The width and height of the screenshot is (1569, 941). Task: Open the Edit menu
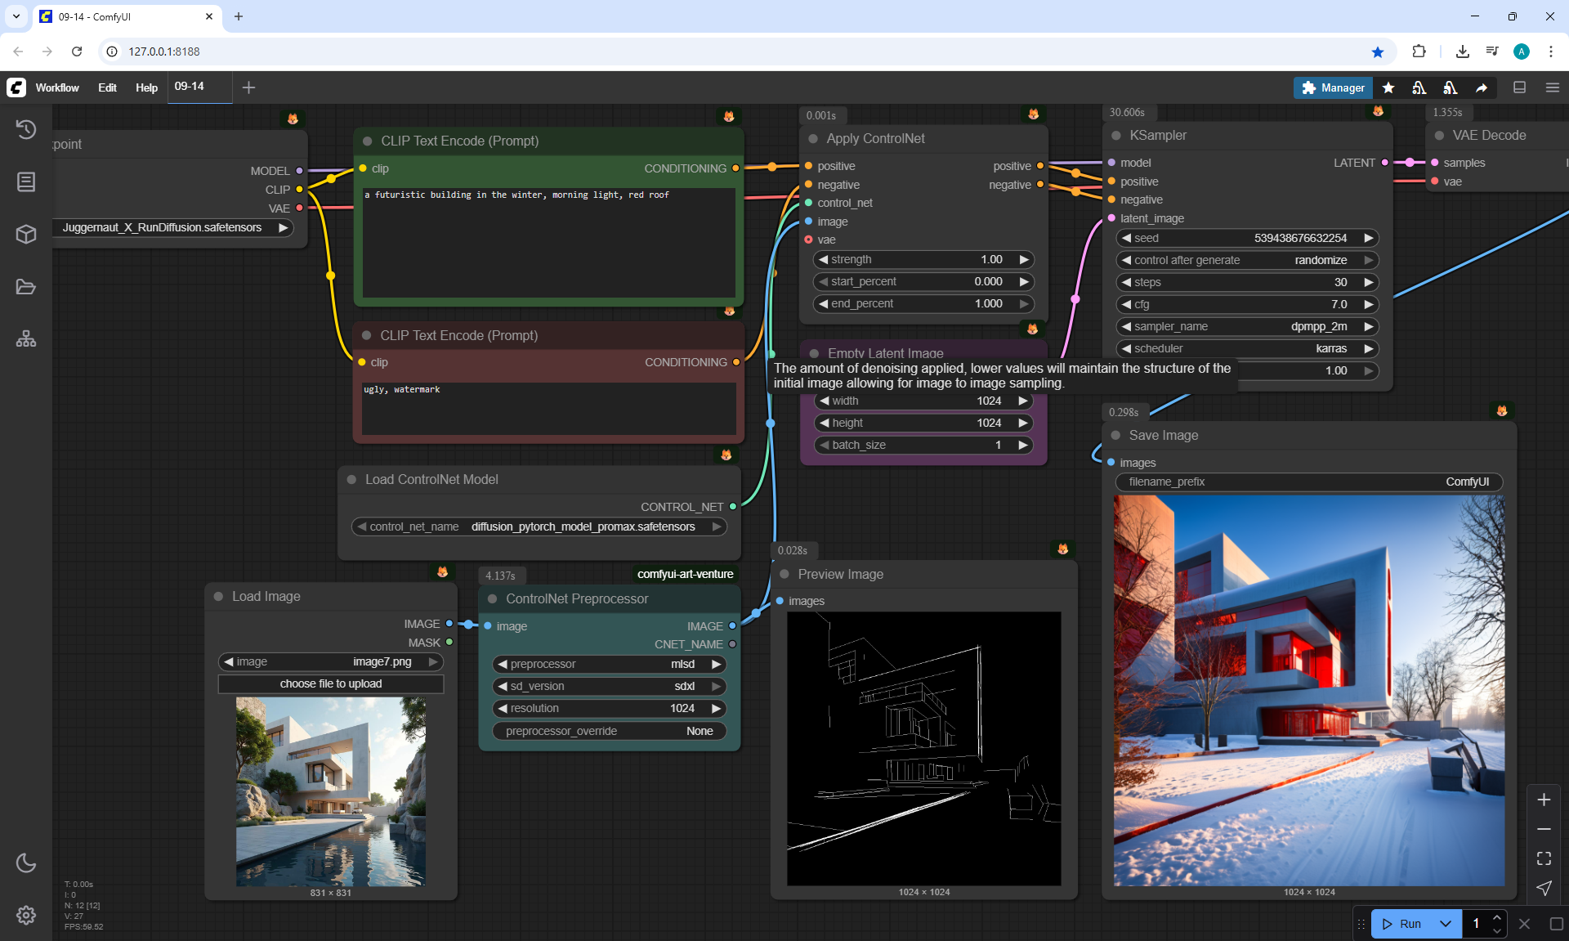coord(107,87)
